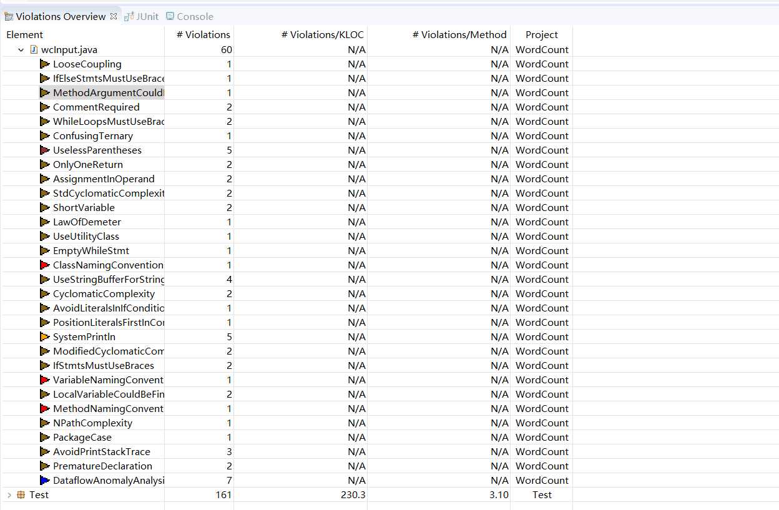Screen dimensions: 779x510
Task: Sort by the Element column header
Action: 25,34
